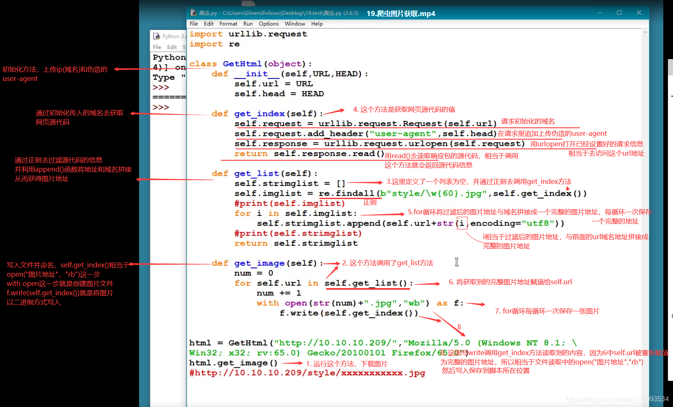Viewport: 673px width, 407px height.
Task: Click the IDLE file icon in the title bar
Action: [x=193, y=13]
